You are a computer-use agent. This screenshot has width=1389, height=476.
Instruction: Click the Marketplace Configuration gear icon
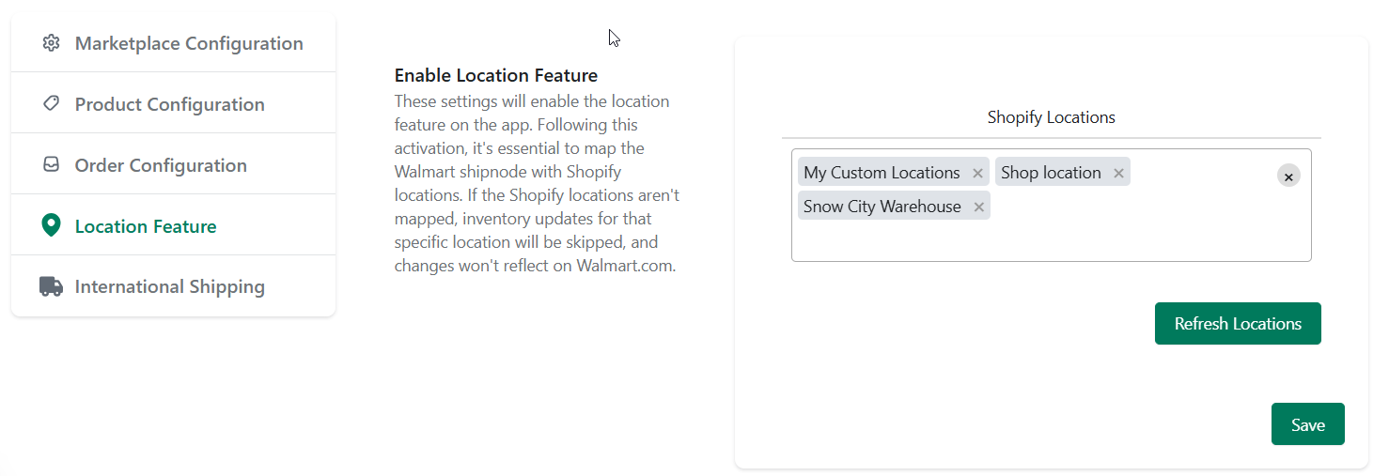(x=52, y=43)
